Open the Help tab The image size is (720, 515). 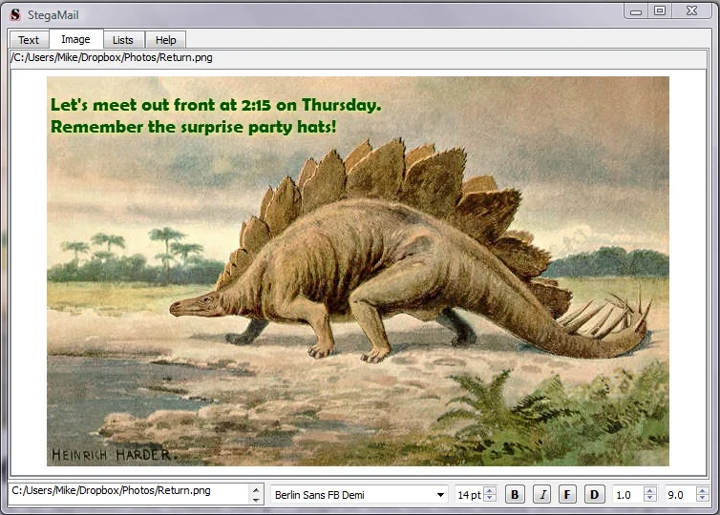pyautogui.click(x=166, y=40)
